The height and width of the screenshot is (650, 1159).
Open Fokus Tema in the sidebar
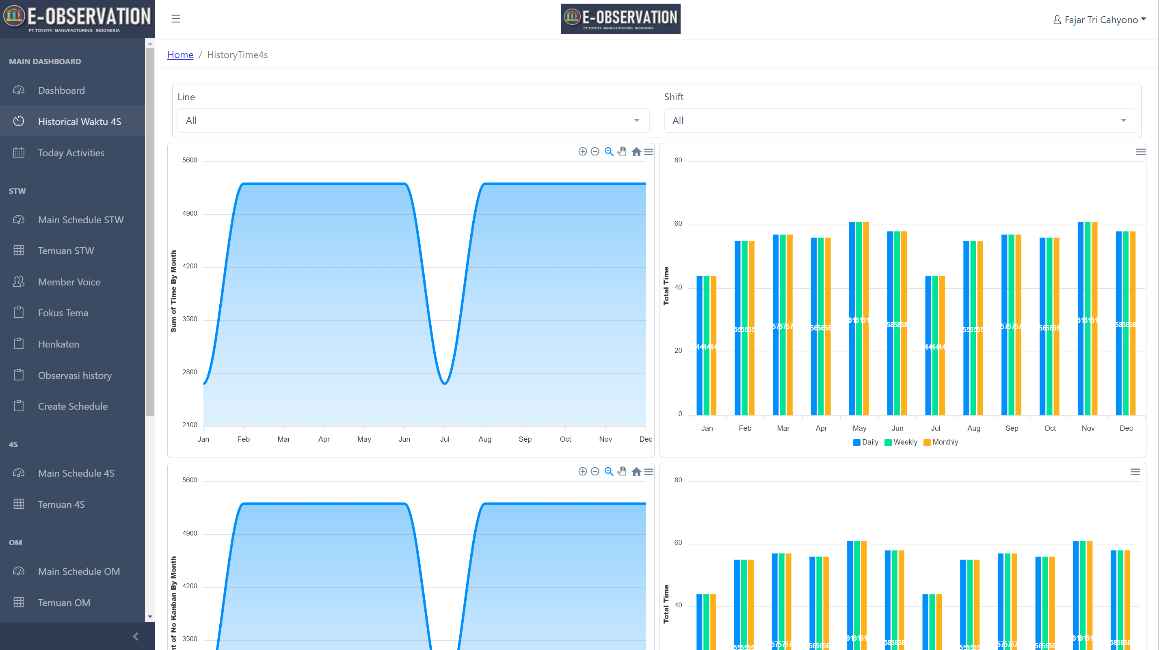click(72, 313)
